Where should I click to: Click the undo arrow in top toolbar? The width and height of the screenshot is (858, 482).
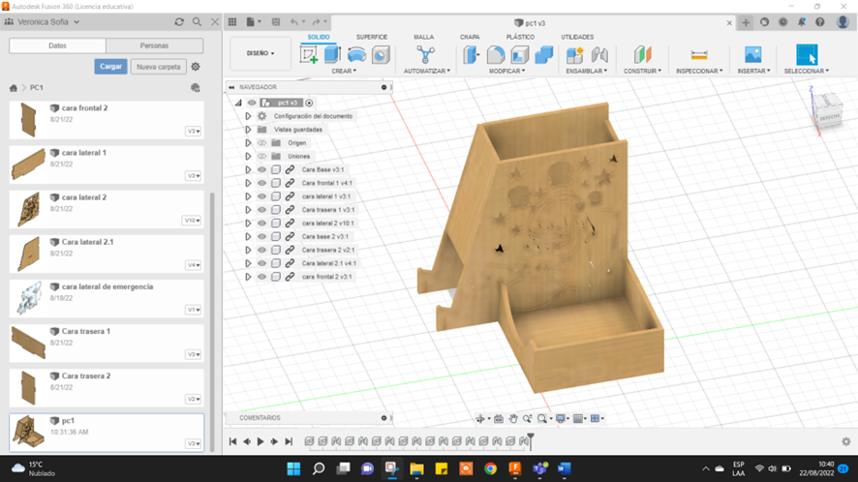pyautogui.click(x=294, y=22)
